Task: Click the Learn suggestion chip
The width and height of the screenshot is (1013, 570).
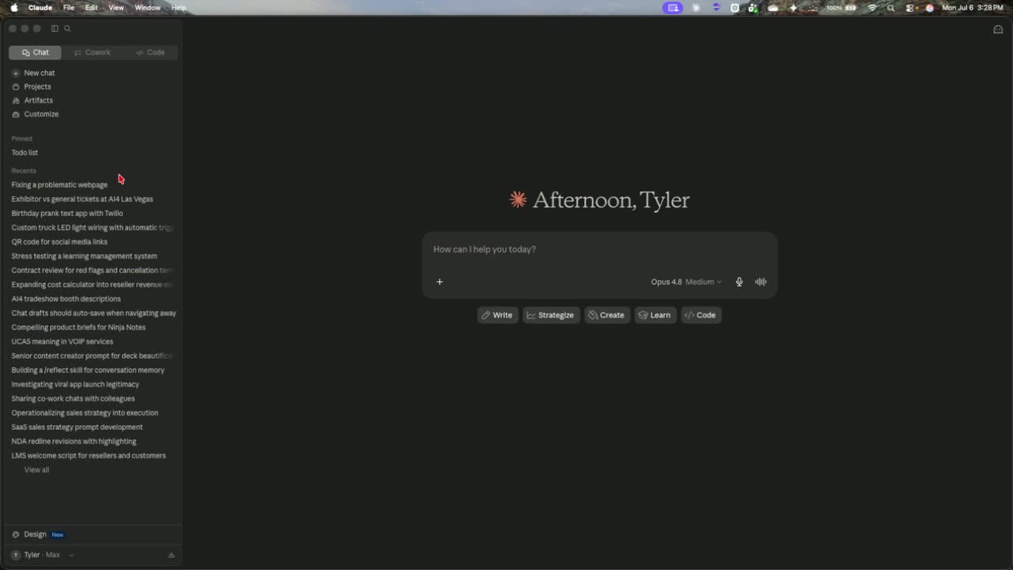Action: tap(655, 315)
